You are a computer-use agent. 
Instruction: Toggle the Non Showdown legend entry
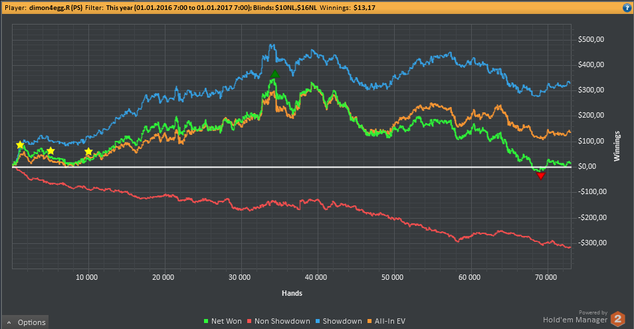tap(278, 321)
